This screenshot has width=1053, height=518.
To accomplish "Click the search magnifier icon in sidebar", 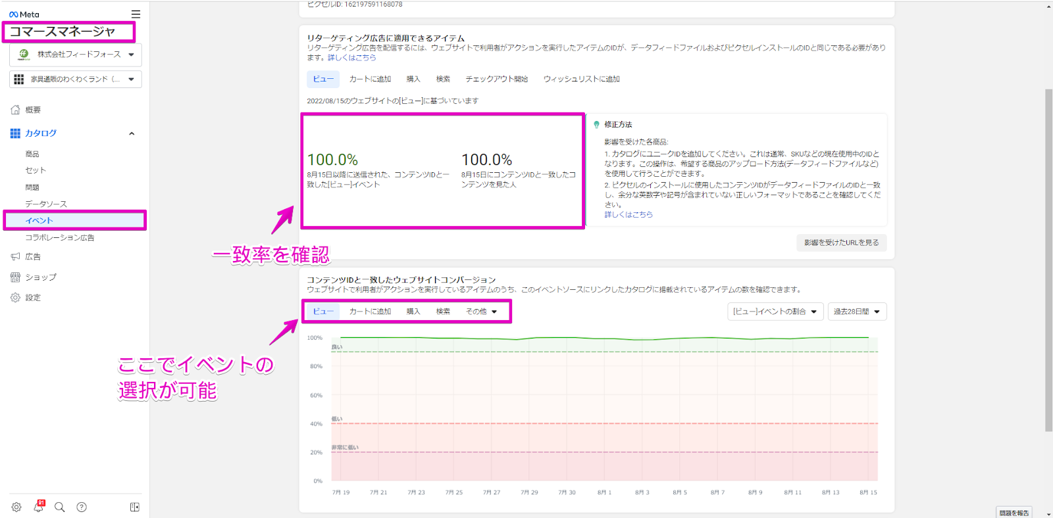I will pyautogui.click(x=60, y=507).
